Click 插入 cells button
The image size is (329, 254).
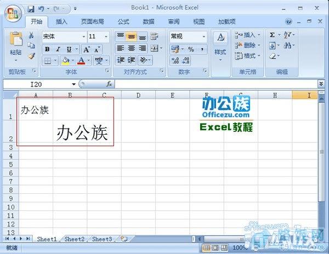click(247, 35)
